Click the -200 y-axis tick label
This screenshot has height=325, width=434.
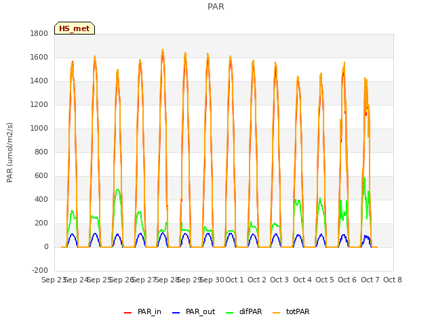click(40, 271)
